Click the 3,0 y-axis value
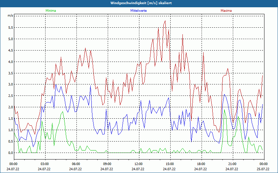Screen dimensions: 278x173 pyautogui.click(x=11, y=84)
